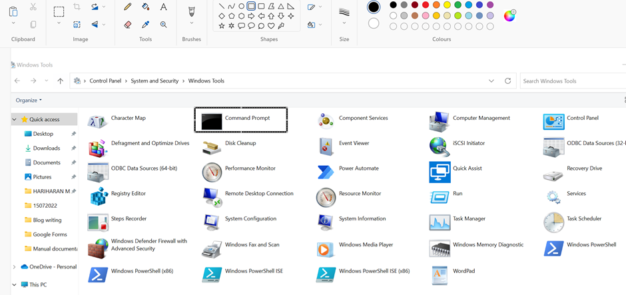Viewport: 626px width, 295px height.
Task: Click the Control Panel breadcrumb
Action: pyautogui.click(x=105, y=81)
